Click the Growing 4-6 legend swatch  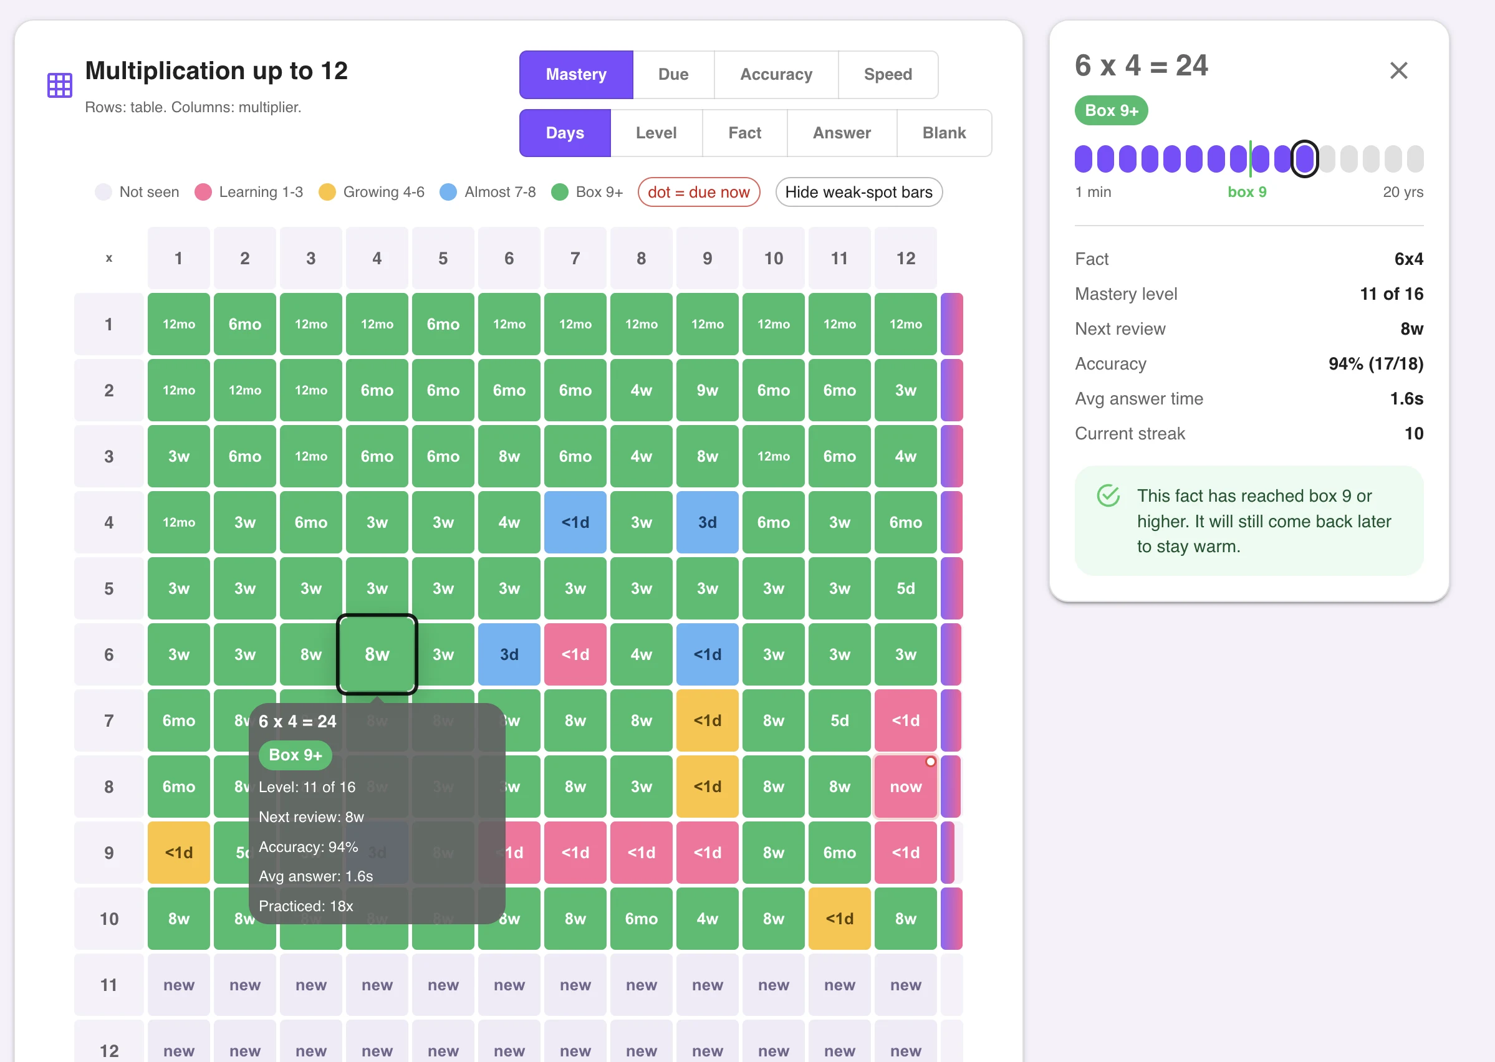click(x=327, y=192)
